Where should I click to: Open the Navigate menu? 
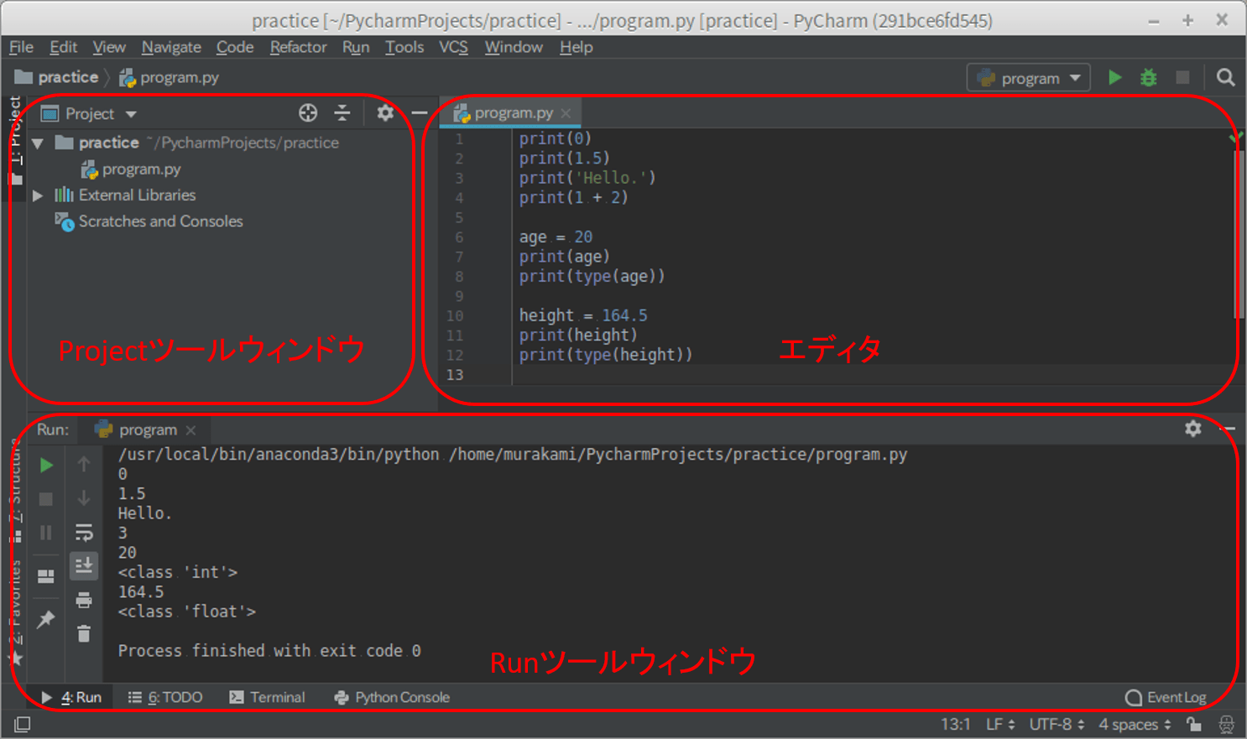(171, 47)
